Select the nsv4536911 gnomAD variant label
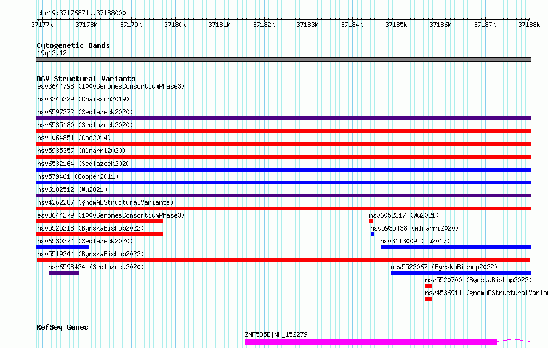Image resolution: width=548 pixels, height=348 pixels. pyautogui.click(x=486, y=293)
